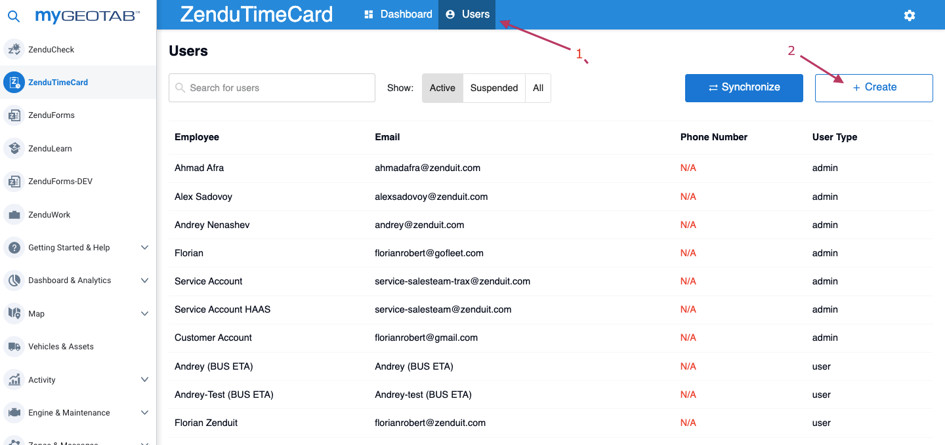Click the Synchronize button
Screen dimensions: 945x445
(x=744, y=88)
